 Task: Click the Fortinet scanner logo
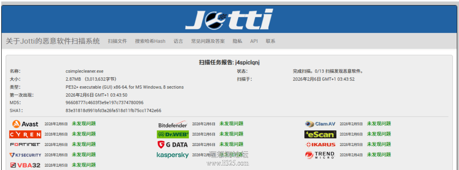25,145
